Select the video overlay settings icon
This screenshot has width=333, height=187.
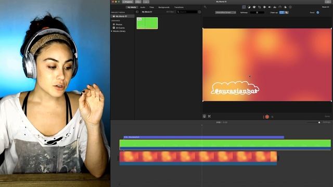(x=244, y=7)
